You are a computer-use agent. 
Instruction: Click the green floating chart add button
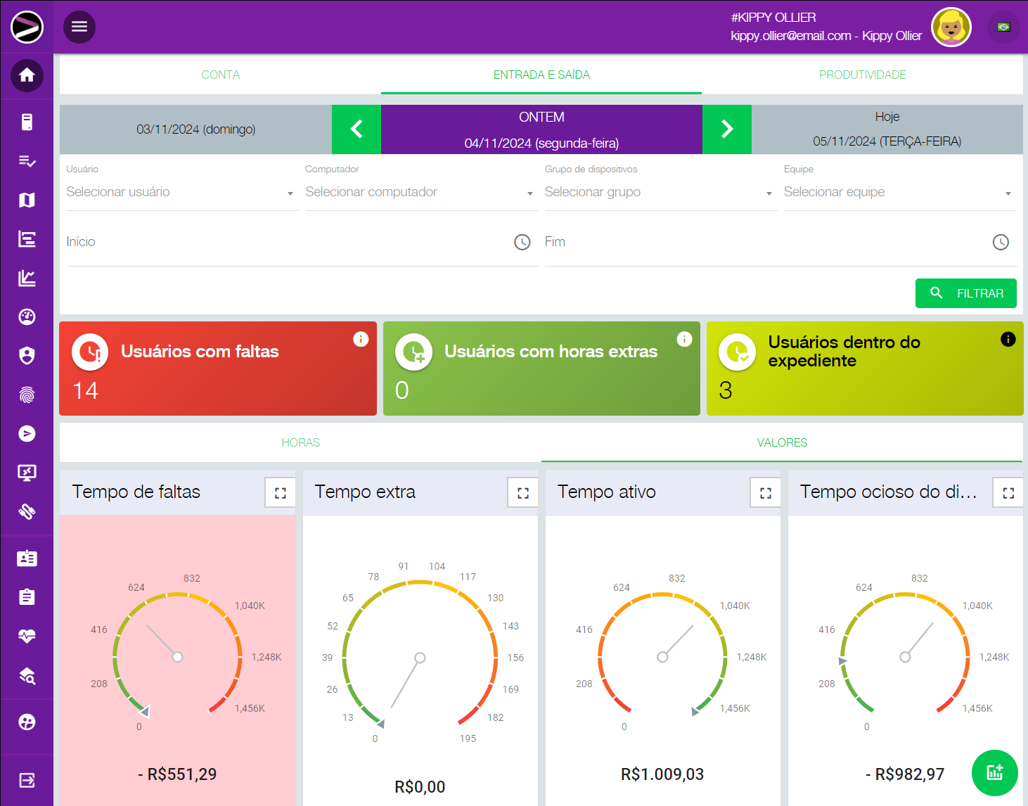click(994, 772)
